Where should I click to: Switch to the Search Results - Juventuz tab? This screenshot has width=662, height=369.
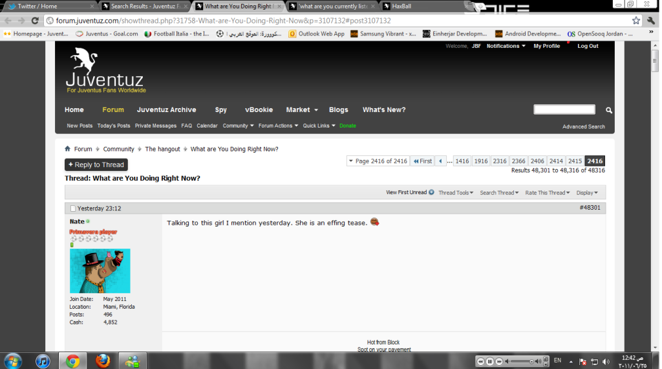pyautogui.click(x=143, y=6)
